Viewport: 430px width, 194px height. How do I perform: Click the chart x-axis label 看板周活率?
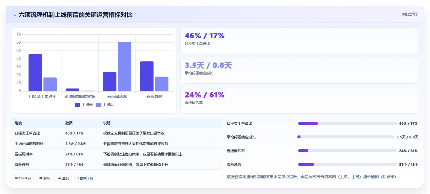click(x=117, y=97)
